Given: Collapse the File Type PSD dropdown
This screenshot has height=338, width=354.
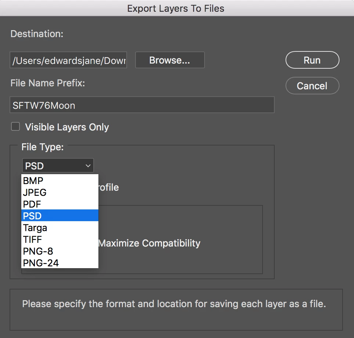Looking at the screenshot, I should 58,166.
